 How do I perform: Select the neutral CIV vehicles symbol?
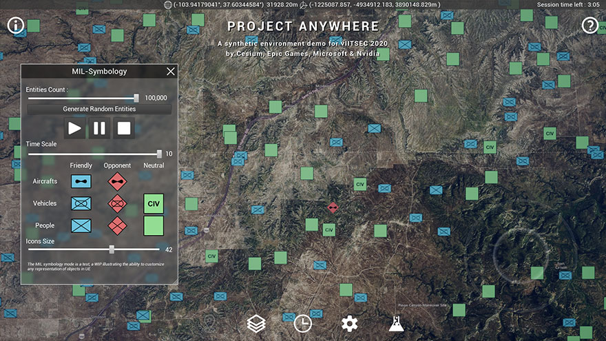tap(154, 204)
